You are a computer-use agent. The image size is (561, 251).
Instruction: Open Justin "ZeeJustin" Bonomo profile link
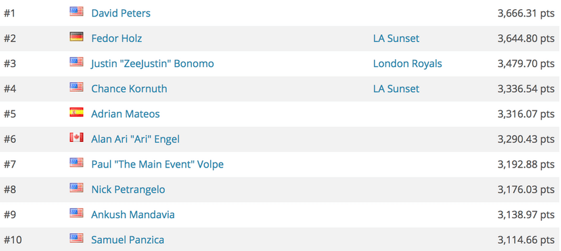pos(153,64)
